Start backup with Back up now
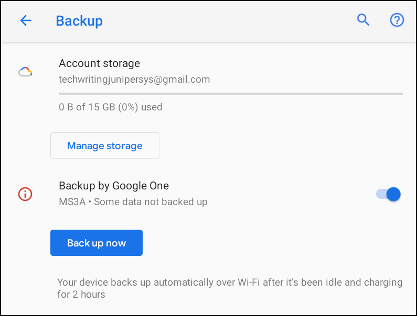The image size is (417, 316). [x=97, y=243]
